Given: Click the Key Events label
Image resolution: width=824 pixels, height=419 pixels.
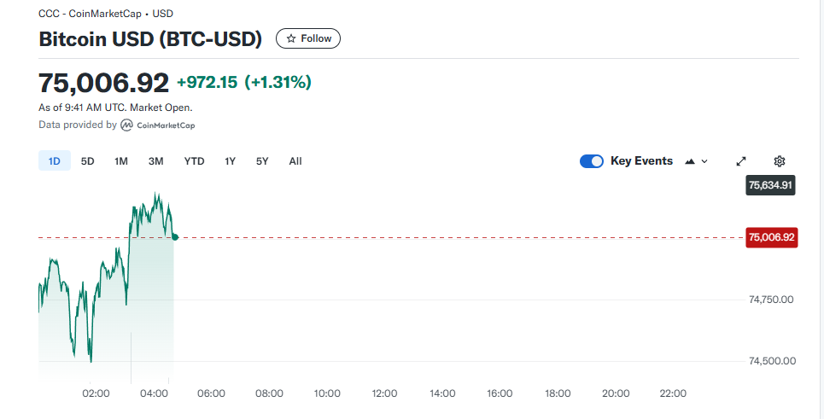Looking at the screenshot, I should coord(641,161).
